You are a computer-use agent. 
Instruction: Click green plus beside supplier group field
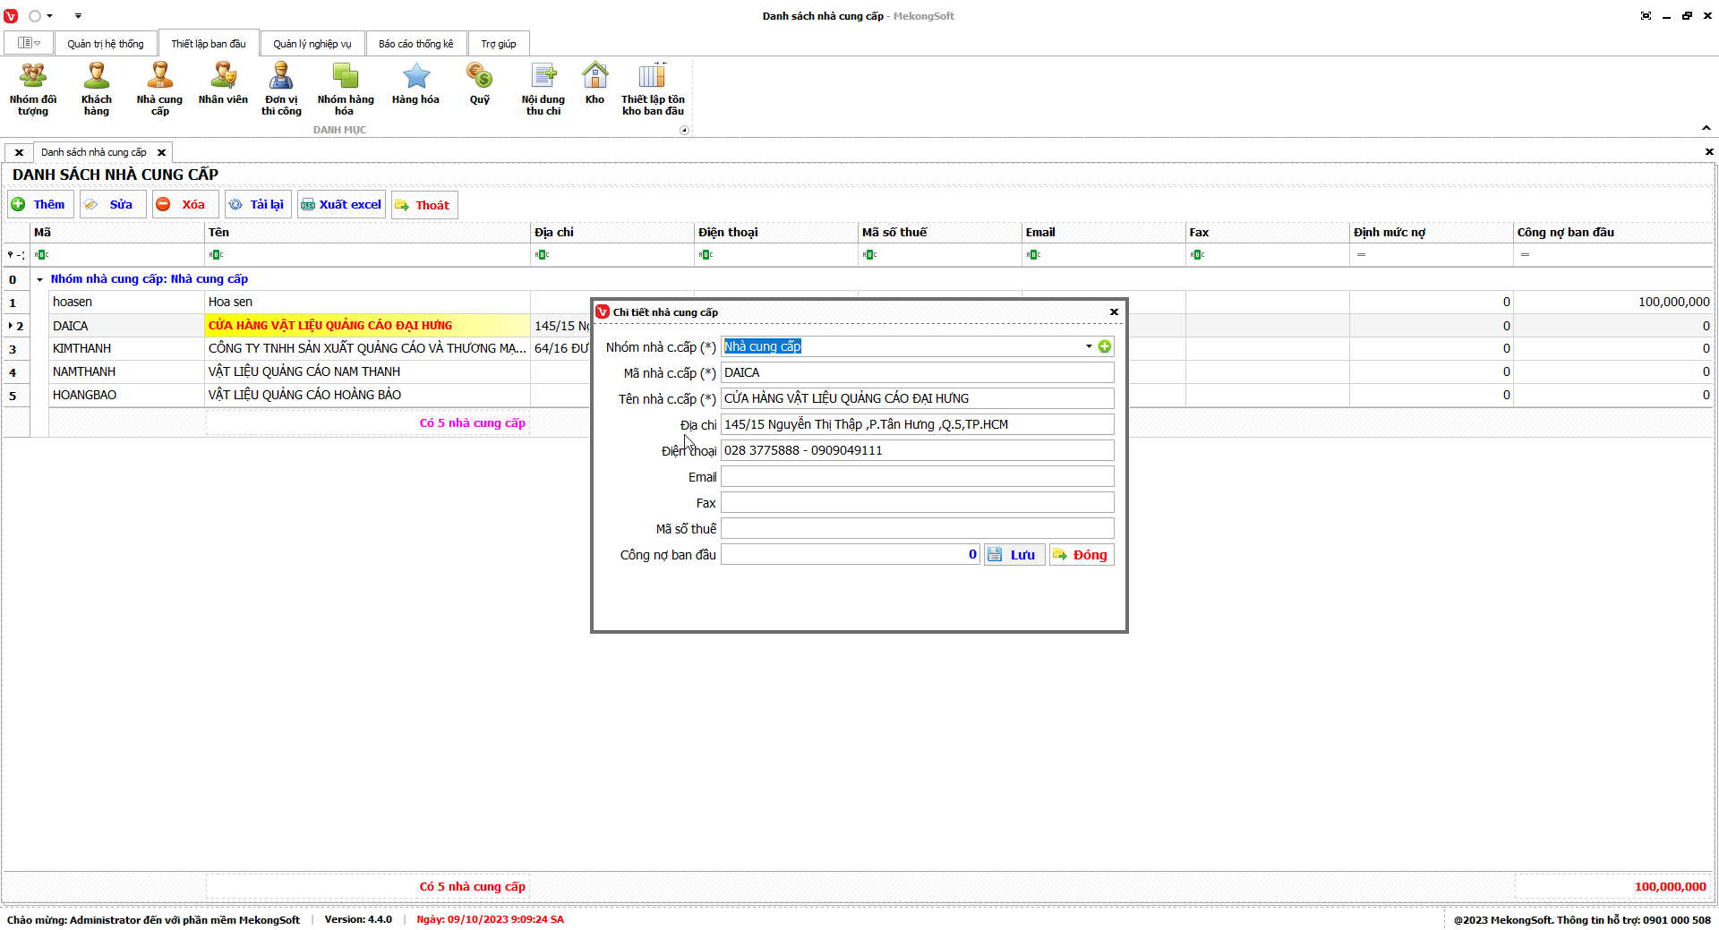[1105, 346]
